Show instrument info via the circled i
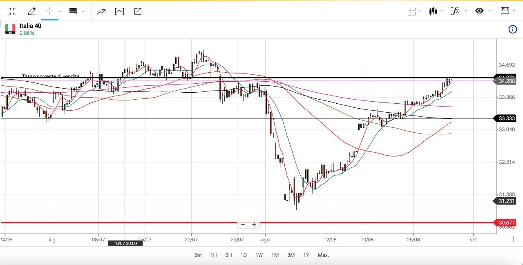Screen dimensions: 523x265 coord(512,29)
